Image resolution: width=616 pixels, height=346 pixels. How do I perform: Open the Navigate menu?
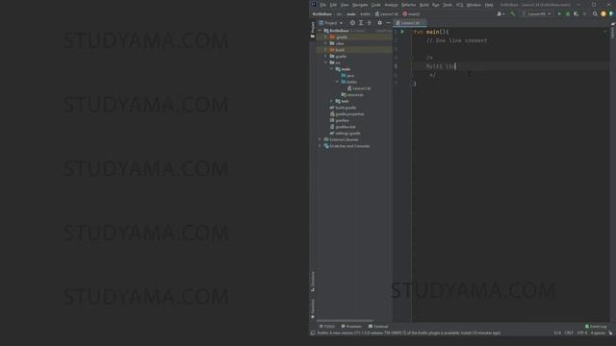tap(360, 5)
